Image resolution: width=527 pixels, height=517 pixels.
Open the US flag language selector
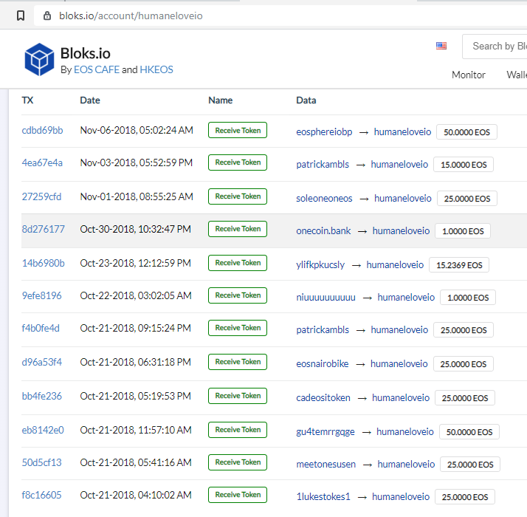[441, 46]
